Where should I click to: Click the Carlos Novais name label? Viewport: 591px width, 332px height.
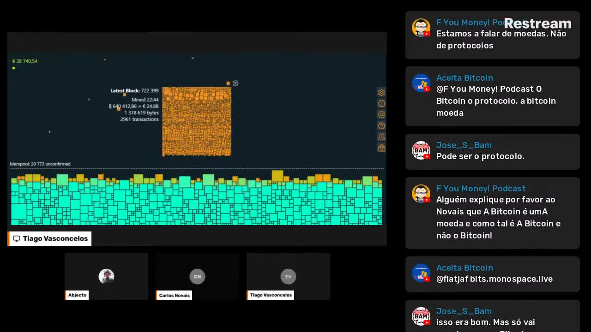pyautogui.click(x=174, y=295)
